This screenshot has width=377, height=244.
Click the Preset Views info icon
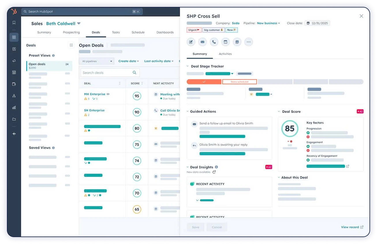[x=53, y=55]
